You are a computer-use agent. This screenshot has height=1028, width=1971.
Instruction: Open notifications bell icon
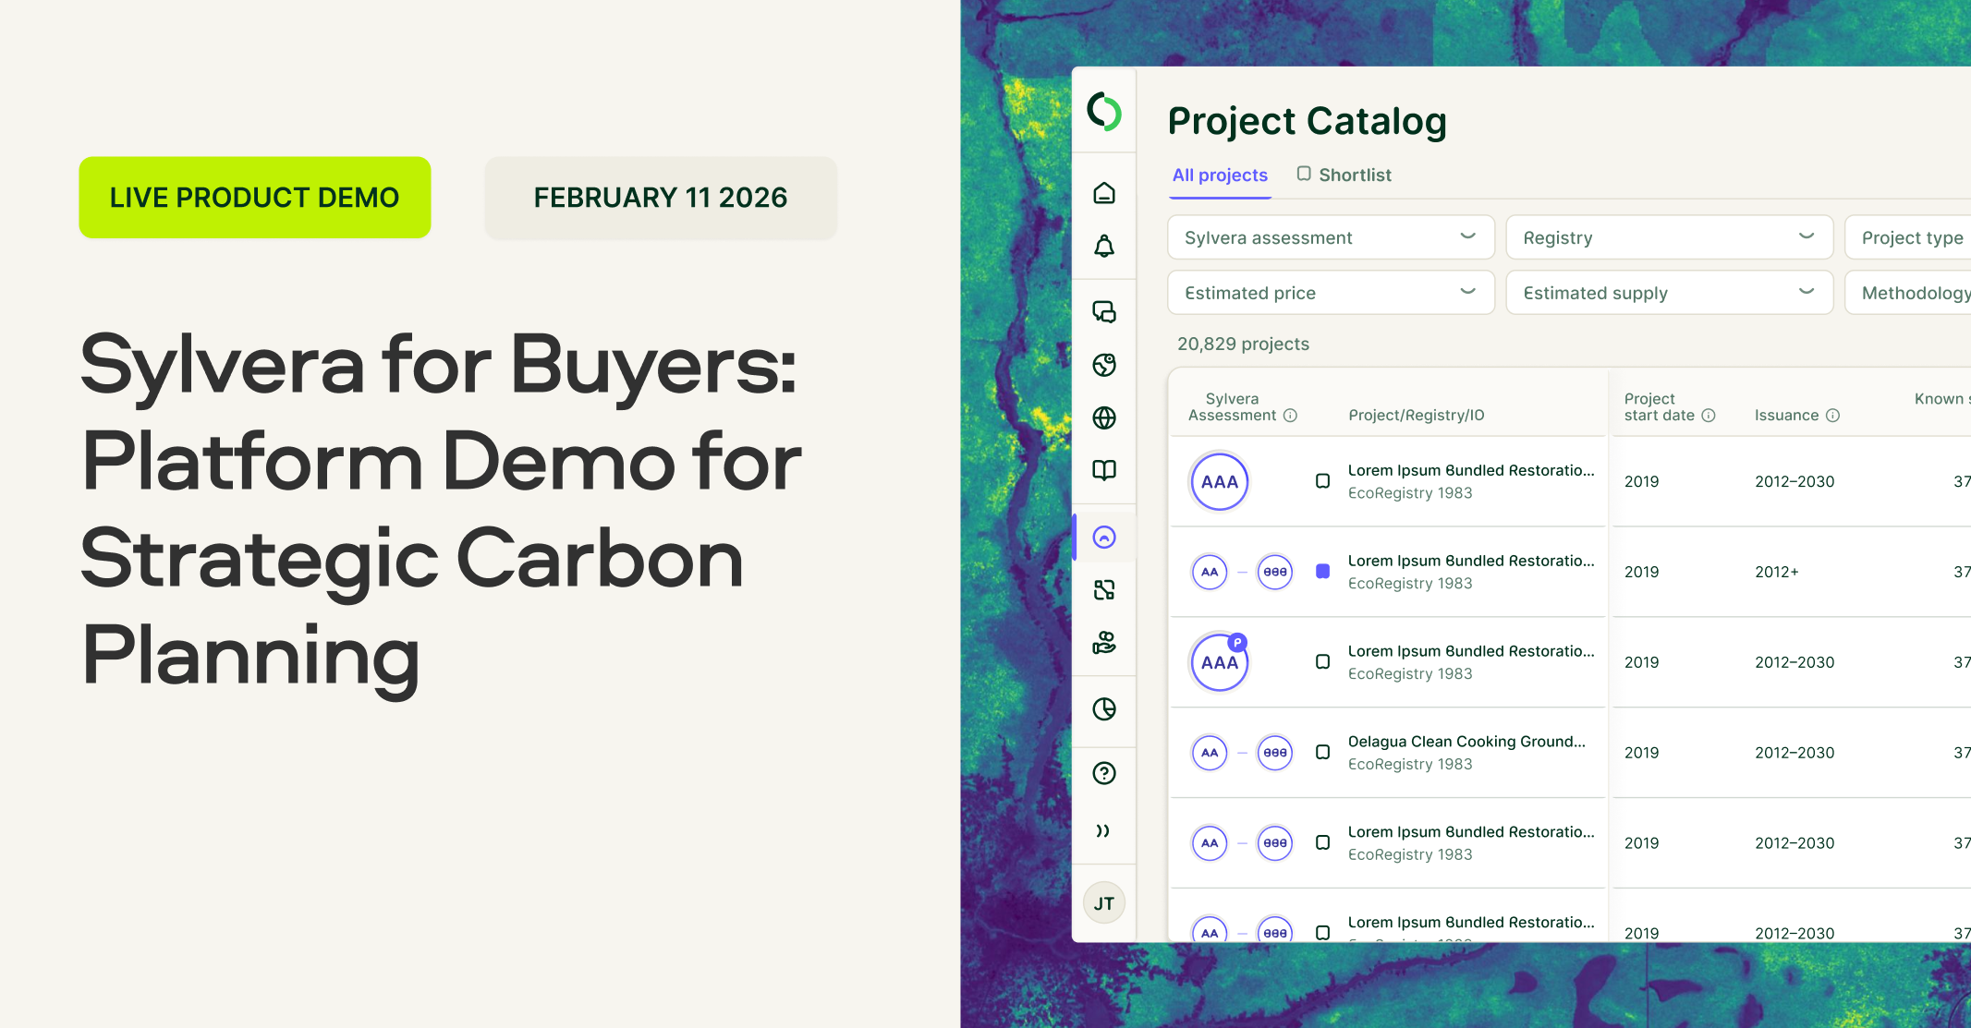[x=1103, y=247]
